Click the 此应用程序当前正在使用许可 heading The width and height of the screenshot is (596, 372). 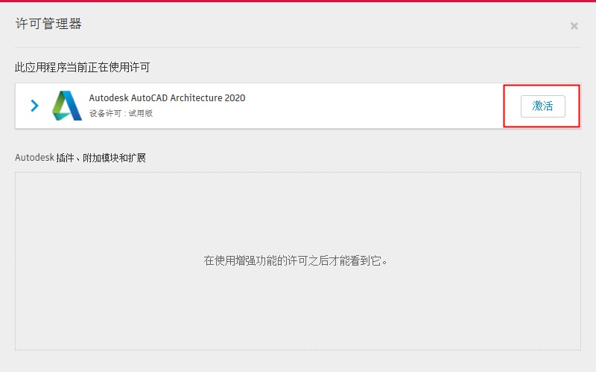(x=82, y=67)
